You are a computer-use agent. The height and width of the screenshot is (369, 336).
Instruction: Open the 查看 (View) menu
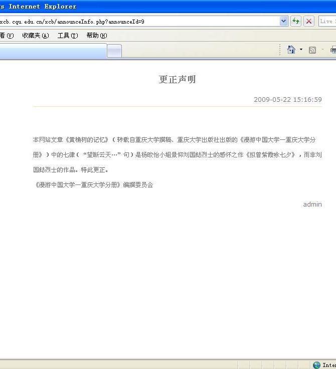[7, 36]
